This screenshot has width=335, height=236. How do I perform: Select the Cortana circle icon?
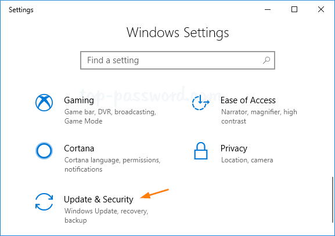[44, 151]
